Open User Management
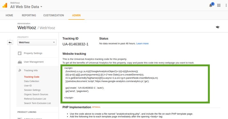The image size is (228, 119). click(34, 62)
